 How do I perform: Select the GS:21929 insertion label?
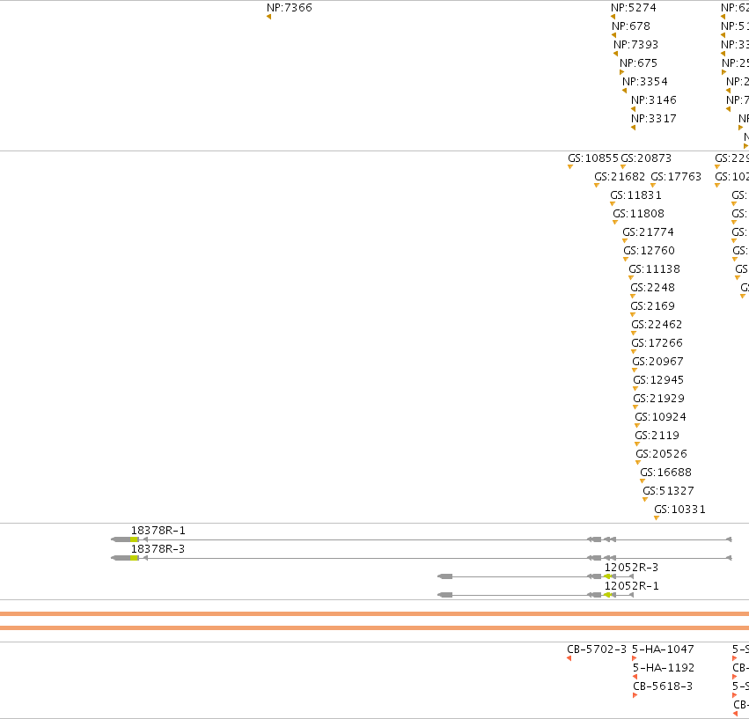[x=658, y=399]
